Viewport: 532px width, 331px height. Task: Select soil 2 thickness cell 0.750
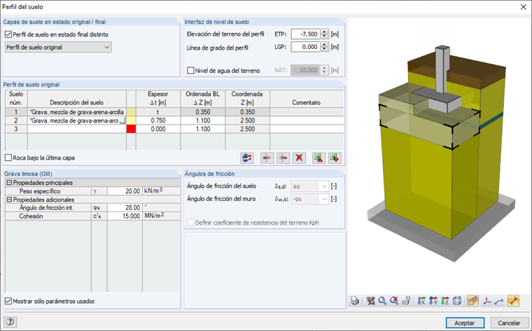click(x=158, y=120)
